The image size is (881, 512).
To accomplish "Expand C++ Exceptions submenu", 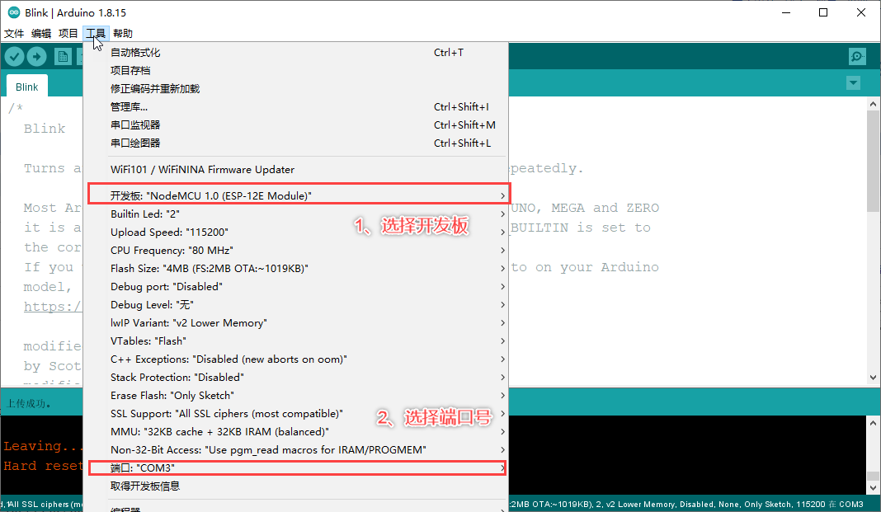I will (295, 359).
